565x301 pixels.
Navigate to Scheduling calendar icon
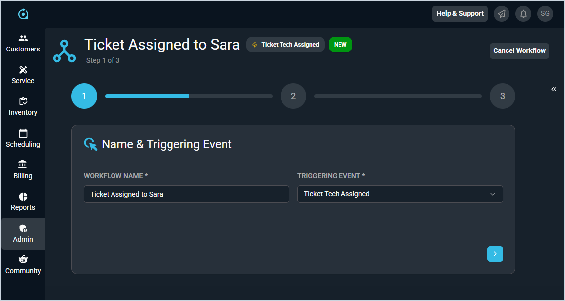[x=23, y=134]
